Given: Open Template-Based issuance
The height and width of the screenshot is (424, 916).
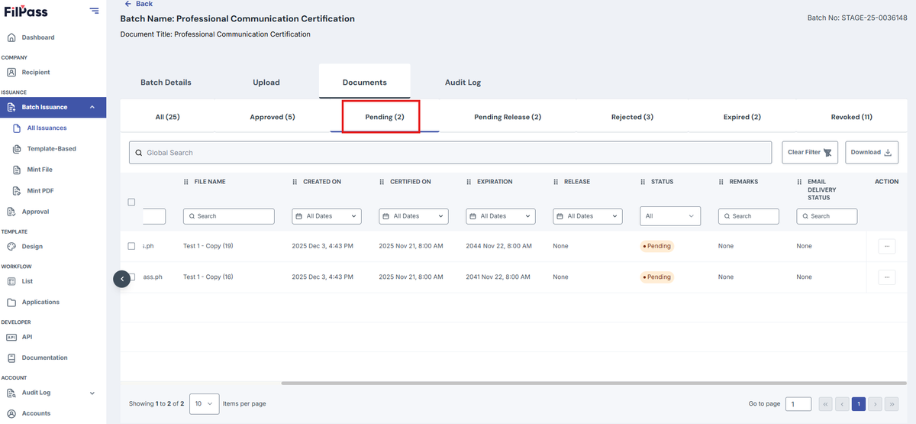Looking at the screenshot, I should click(x=51, y=149).
